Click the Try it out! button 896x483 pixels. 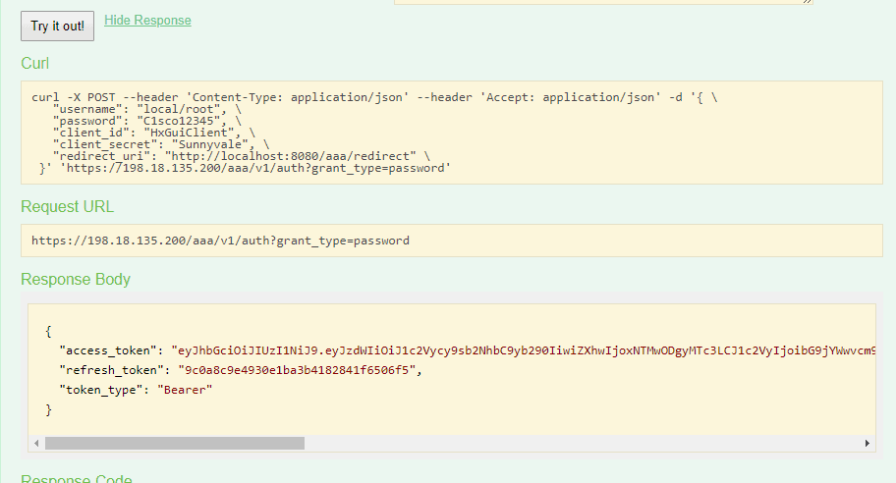57,27
